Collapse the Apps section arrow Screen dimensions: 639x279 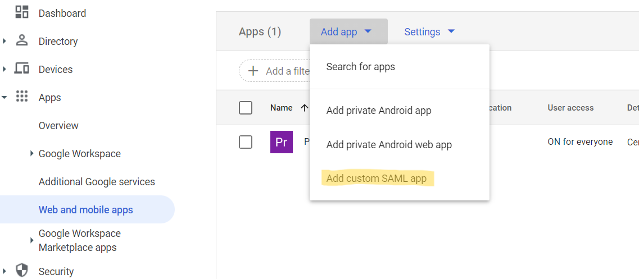coord(4,97)
